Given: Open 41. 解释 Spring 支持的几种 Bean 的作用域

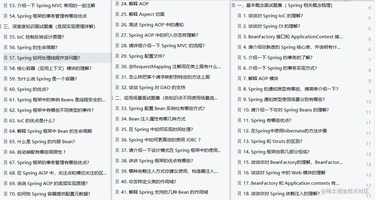Looking at the screenshot, I should pos(165,192).
